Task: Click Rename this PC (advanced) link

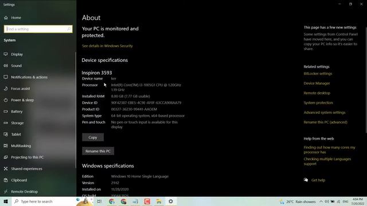Action: tap(325, 122)
